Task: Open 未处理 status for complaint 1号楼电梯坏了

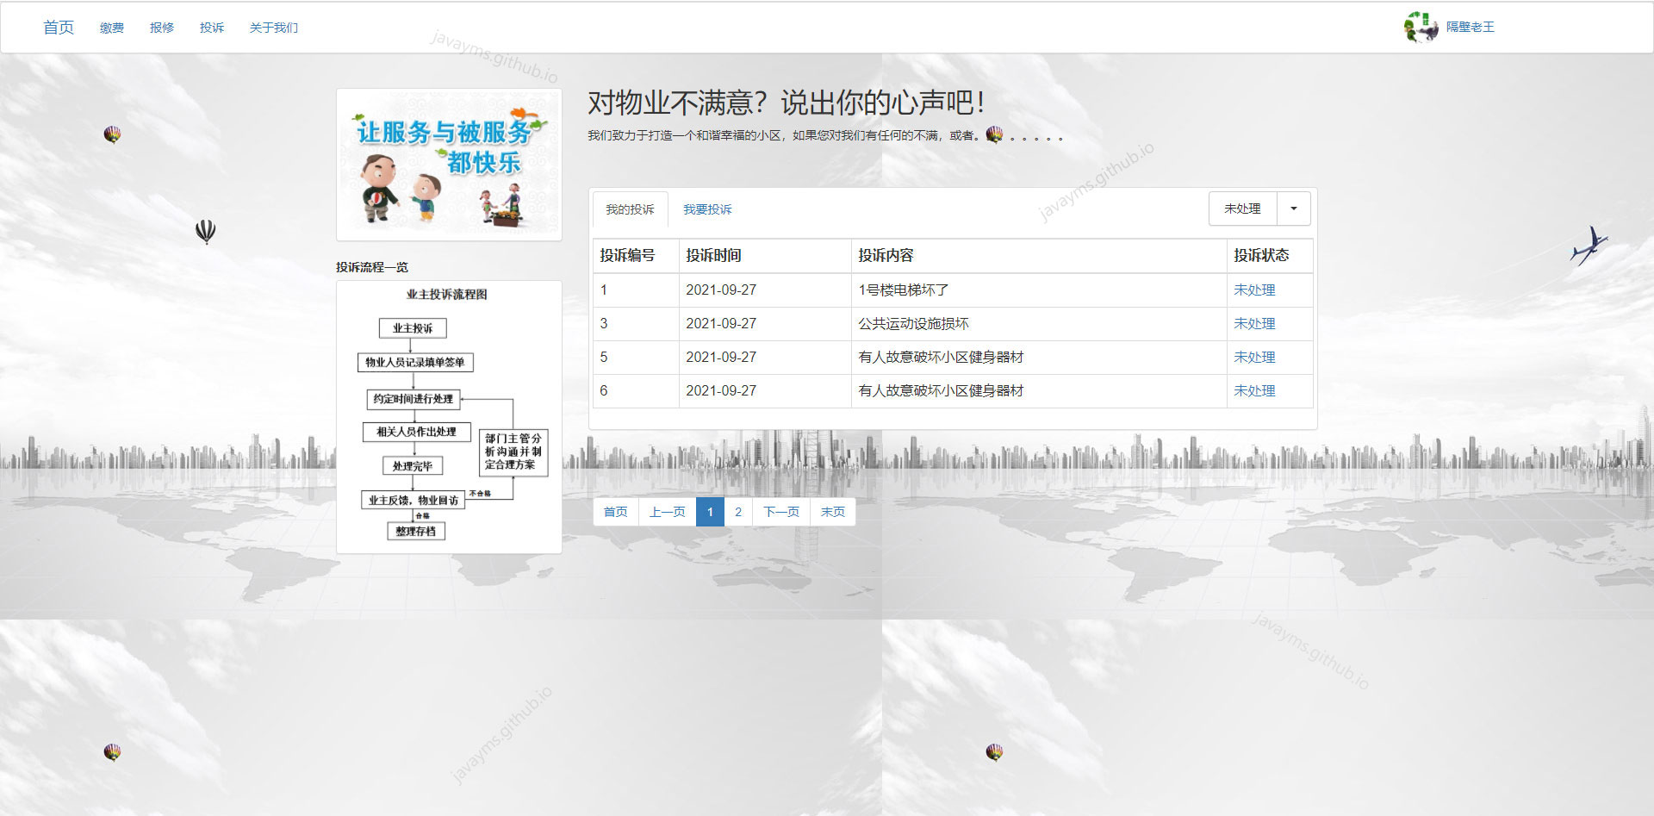Action: coord(1254,290)
